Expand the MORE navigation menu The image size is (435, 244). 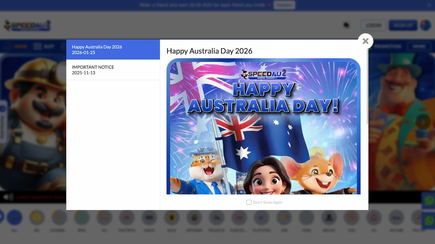click(419, 46)
